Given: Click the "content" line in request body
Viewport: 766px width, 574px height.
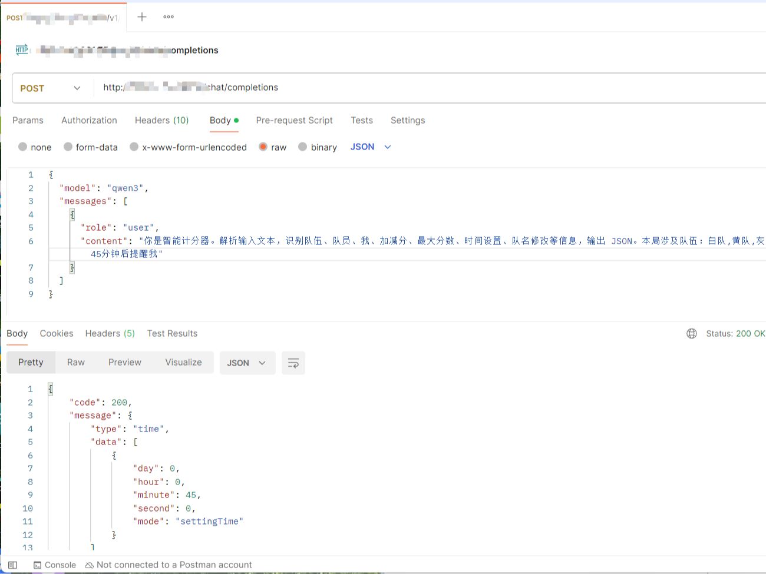Looking at the screenshot, I should click(422, 241).
